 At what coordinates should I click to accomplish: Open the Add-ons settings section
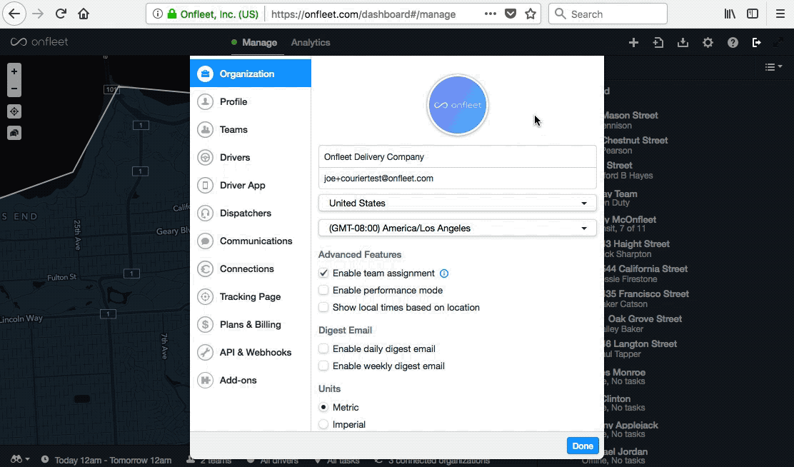[251, 381]
